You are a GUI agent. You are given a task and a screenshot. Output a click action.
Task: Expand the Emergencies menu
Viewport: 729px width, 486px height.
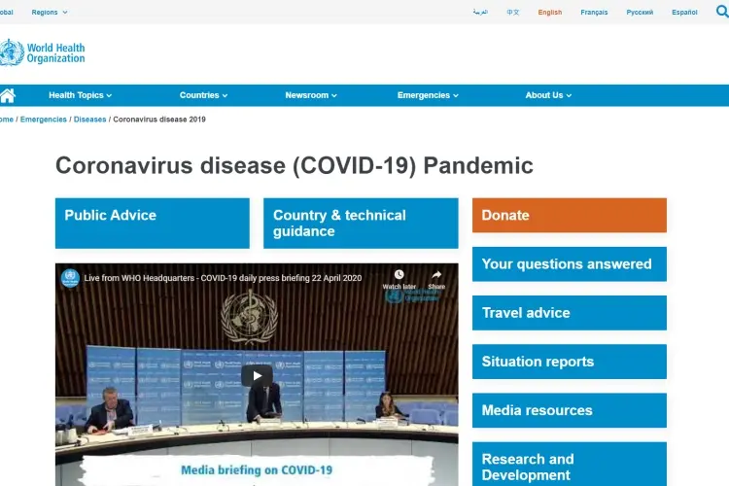coord(428,95)
